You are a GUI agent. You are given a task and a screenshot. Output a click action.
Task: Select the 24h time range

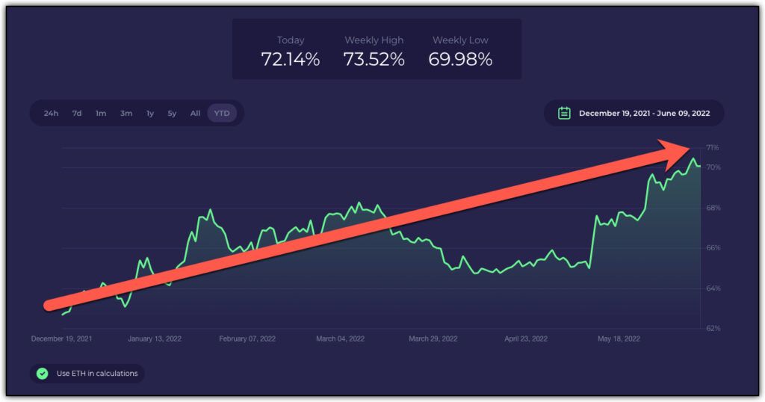[x=51, y=113]
